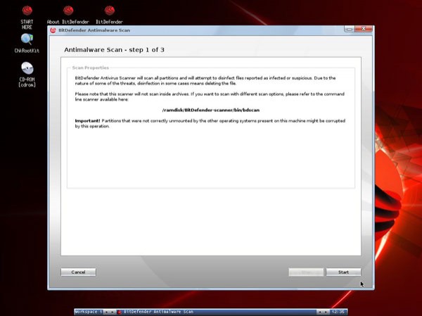Minimize the BitDefender Antimalware Scan window

coord(350,29)
